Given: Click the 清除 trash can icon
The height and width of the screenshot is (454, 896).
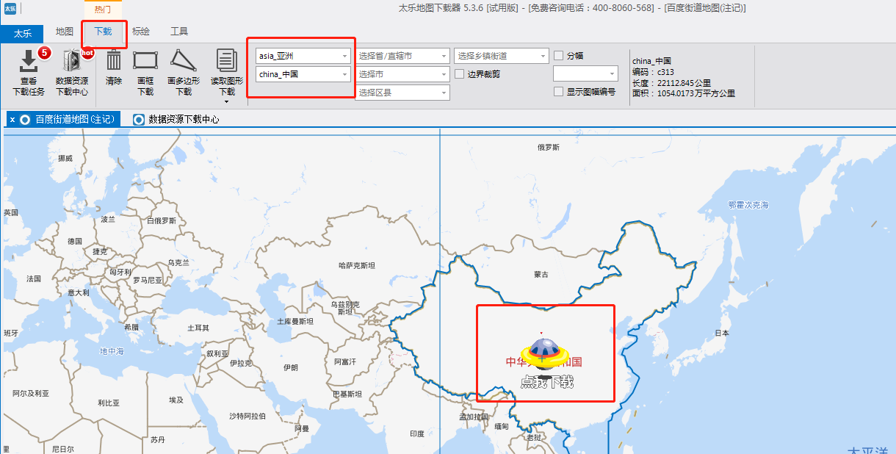Looking at the screenshot, I should point(114,61).
